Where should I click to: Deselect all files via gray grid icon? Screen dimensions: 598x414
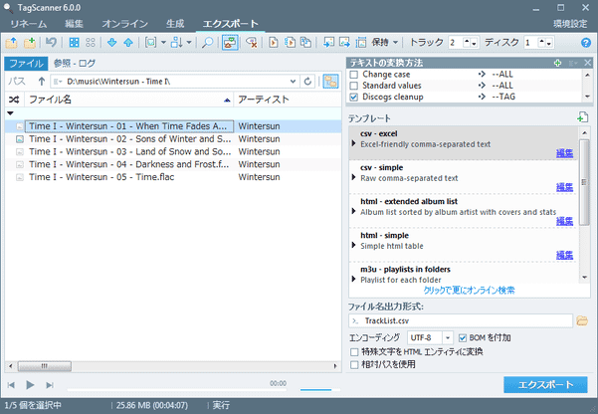coord(91,43)
